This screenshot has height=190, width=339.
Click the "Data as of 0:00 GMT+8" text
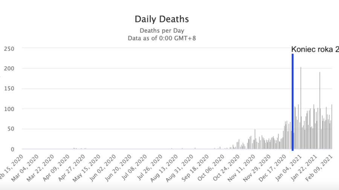pos(162,38)
